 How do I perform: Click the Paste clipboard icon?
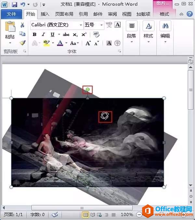click(x=10, y=26)
